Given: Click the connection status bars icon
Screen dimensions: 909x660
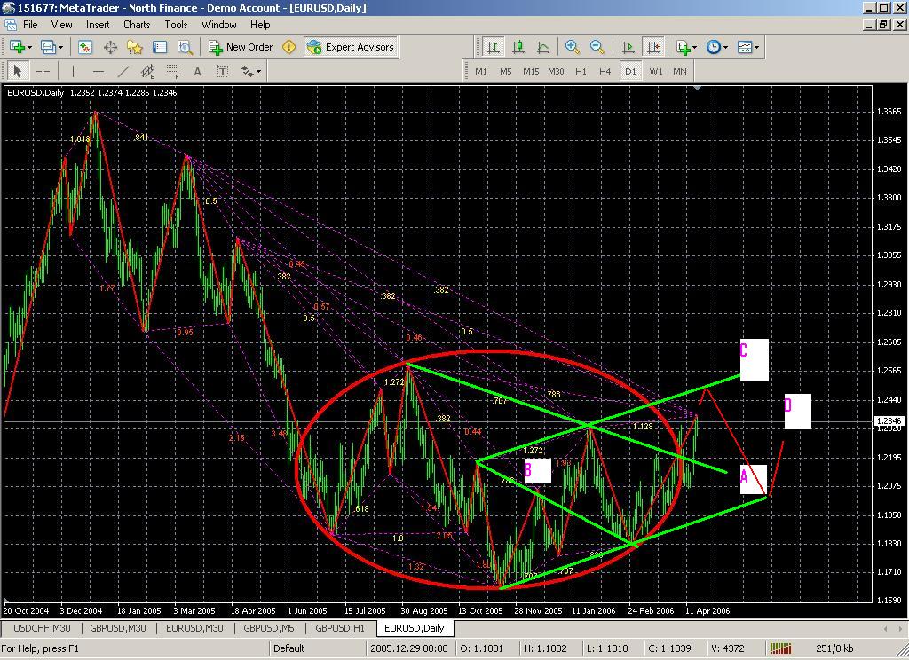Looking at the screenshot, I should point(780,648).
